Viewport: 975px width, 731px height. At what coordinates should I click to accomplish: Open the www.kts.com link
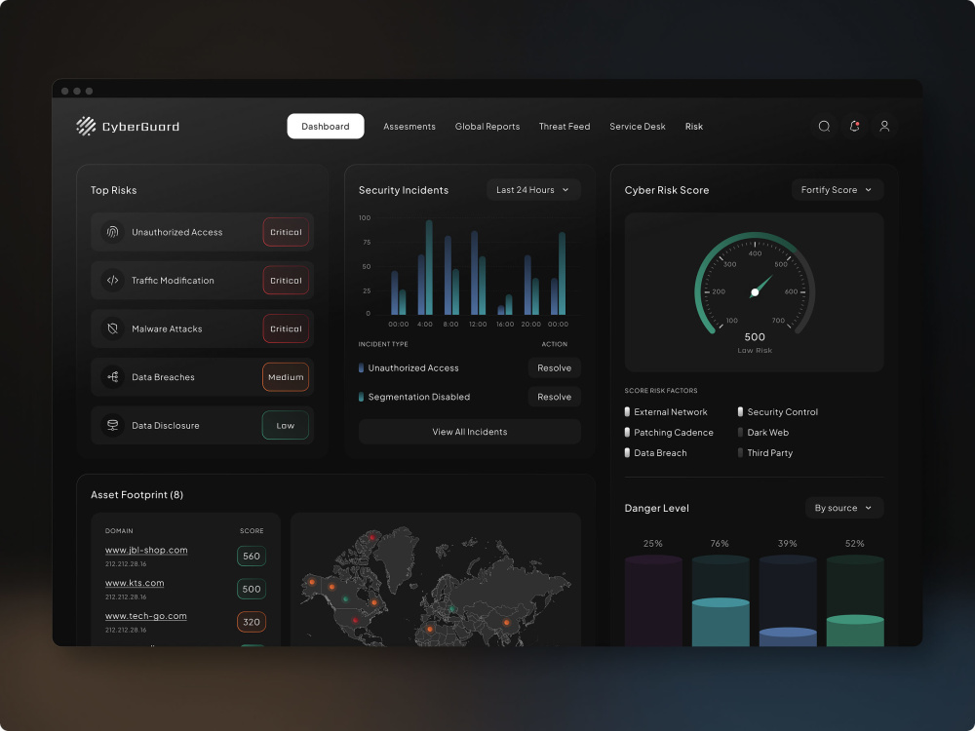coord(135,583)
